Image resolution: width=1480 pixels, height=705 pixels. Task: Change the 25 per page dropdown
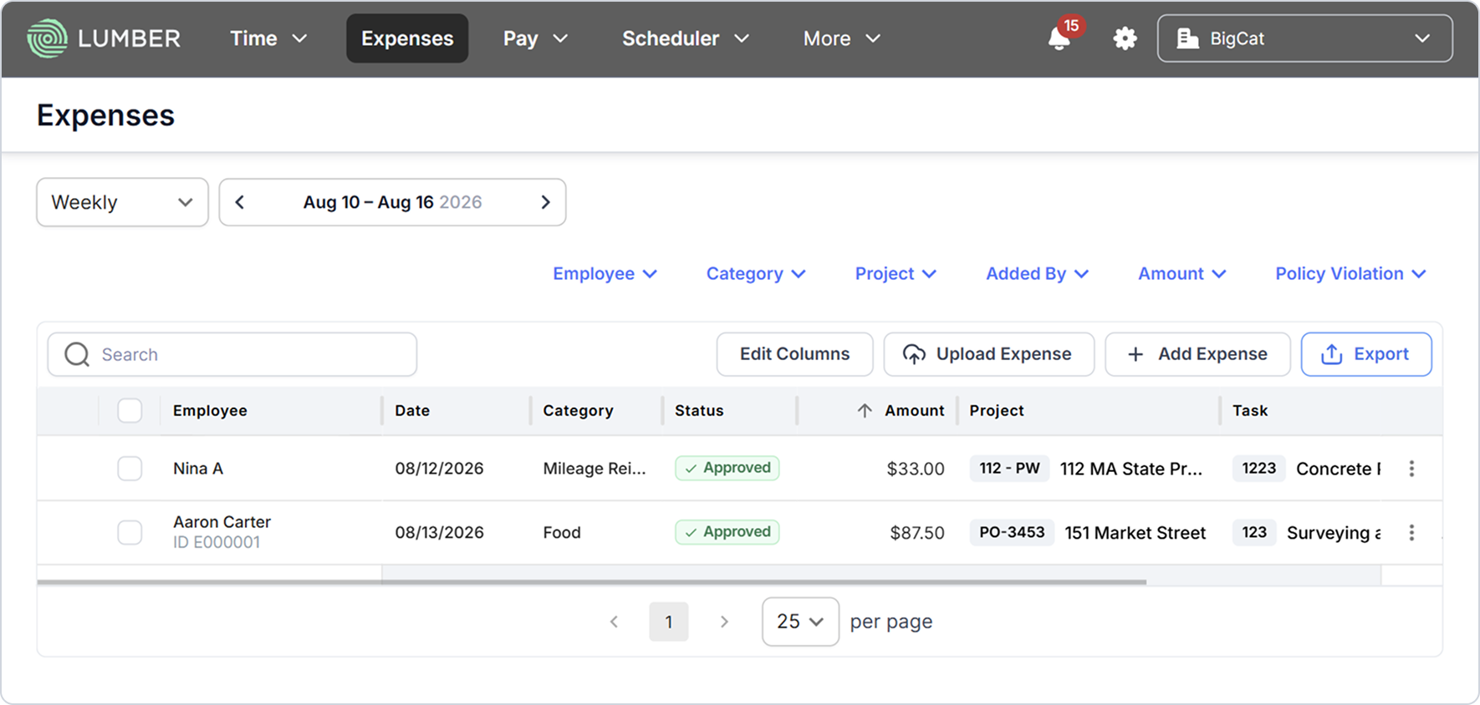(x=800, y=621)
